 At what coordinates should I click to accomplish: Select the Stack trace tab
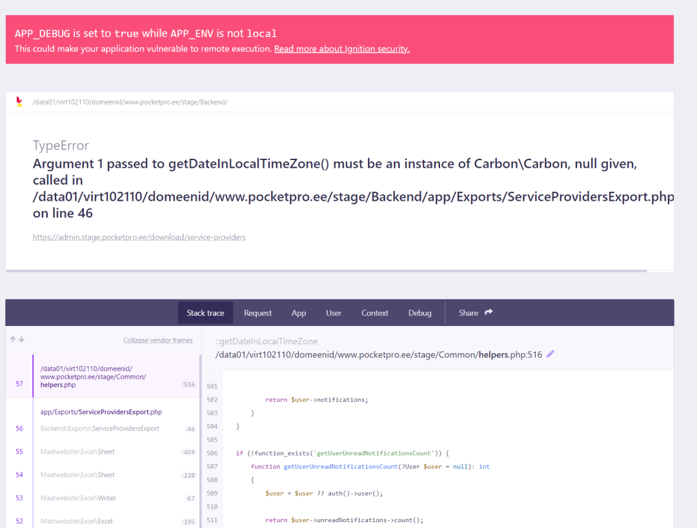205,313
